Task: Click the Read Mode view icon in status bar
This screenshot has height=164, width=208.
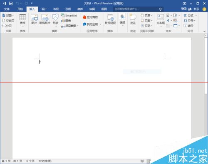Action: pos(142,161)
